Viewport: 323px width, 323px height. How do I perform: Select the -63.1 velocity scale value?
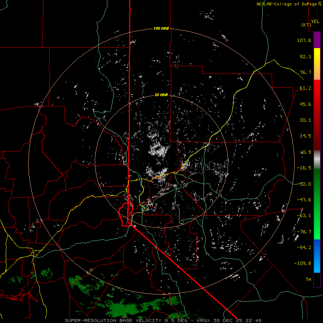click(304, 216)
